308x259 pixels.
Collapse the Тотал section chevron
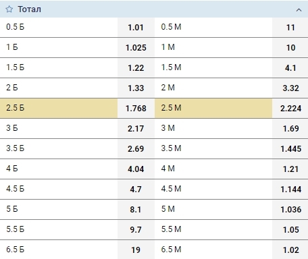(299, 10)
